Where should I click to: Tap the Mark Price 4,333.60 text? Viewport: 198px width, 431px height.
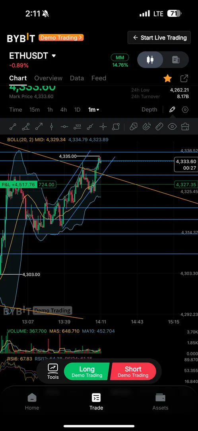pos(31,97)
